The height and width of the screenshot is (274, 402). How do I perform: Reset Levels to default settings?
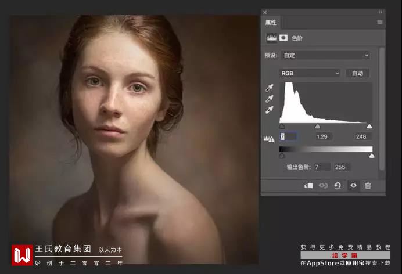tap(338, 185)
